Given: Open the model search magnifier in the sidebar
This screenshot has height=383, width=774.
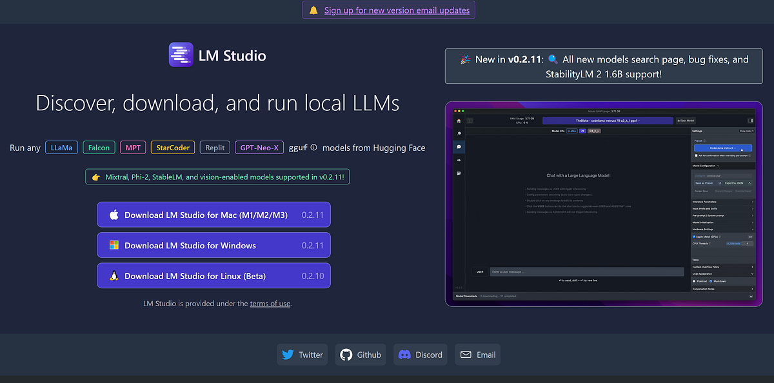Looking at the screenshot, I should click(459, 135).
